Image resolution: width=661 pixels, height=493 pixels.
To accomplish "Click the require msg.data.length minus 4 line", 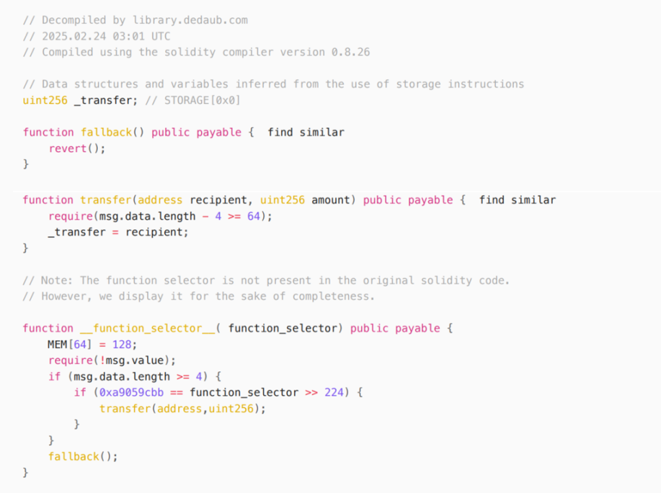I will point(160,216).
